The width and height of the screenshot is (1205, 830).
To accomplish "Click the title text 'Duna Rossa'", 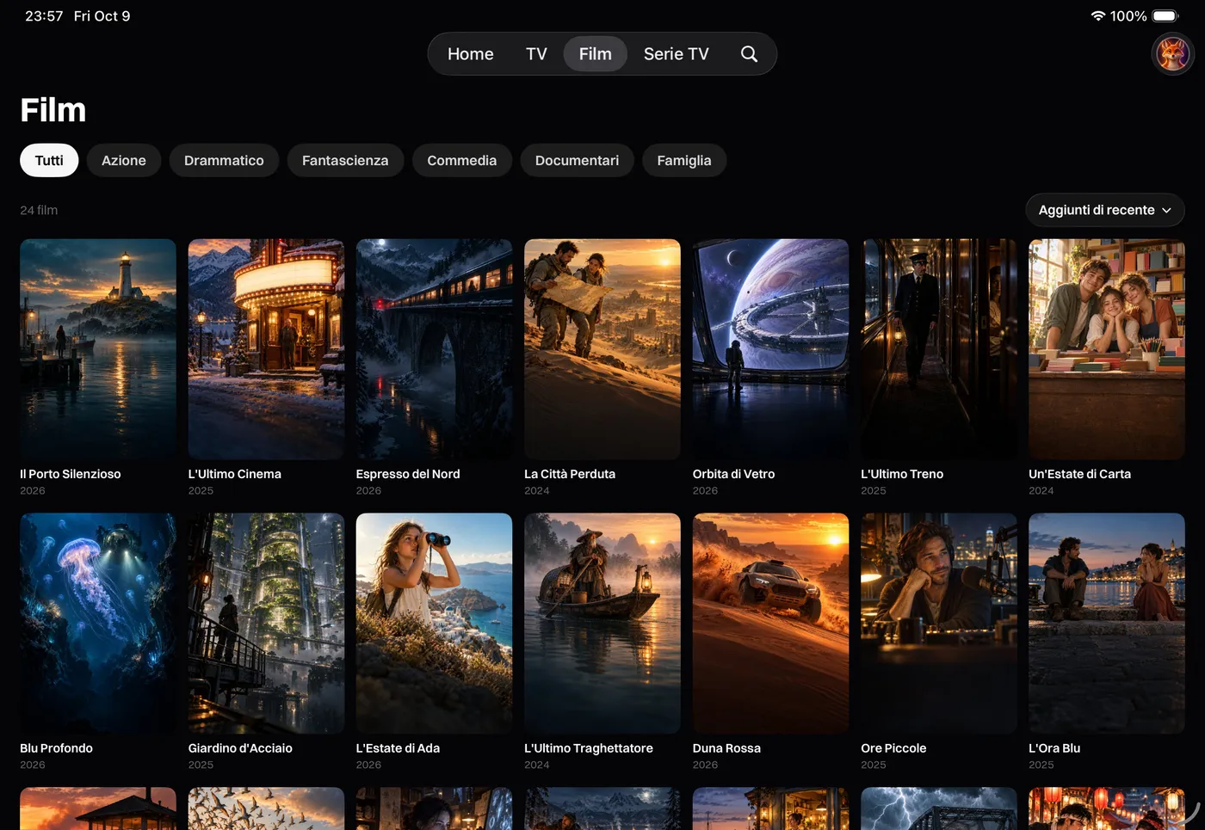I will [726, 748].
